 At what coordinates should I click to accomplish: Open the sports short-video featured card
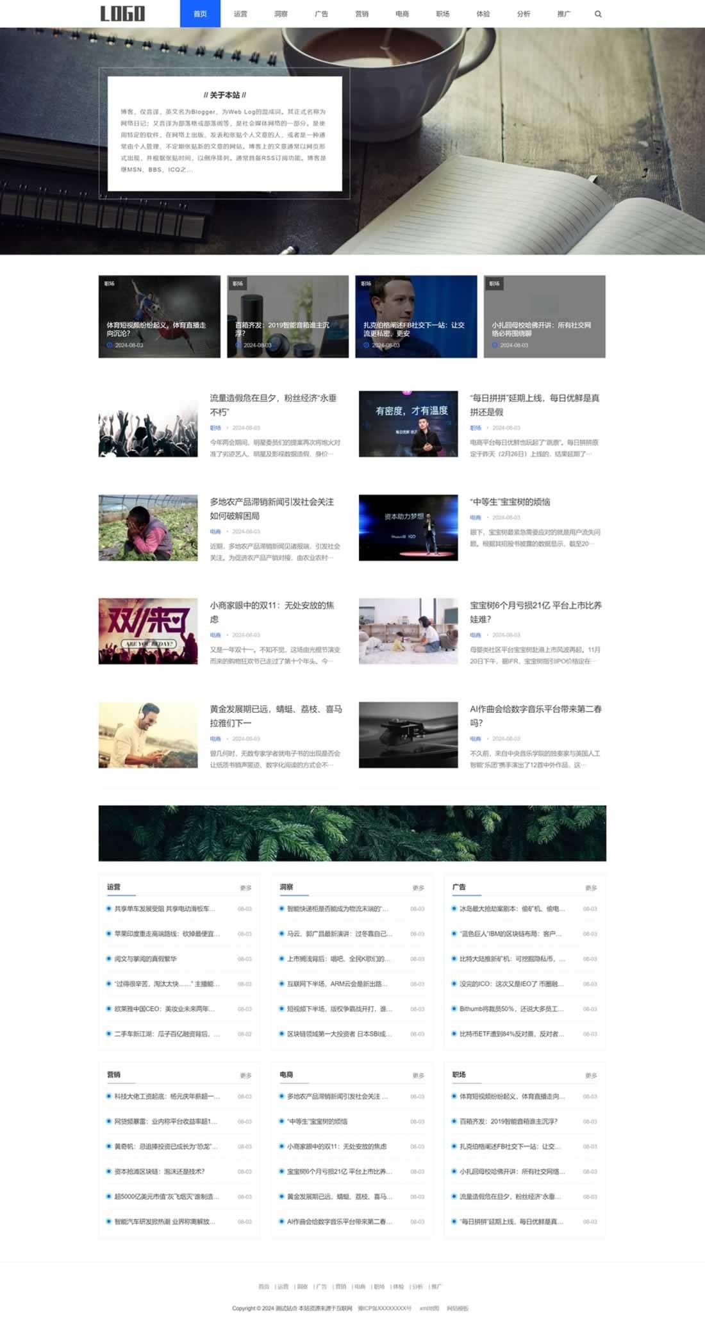[x=159, y=317]
